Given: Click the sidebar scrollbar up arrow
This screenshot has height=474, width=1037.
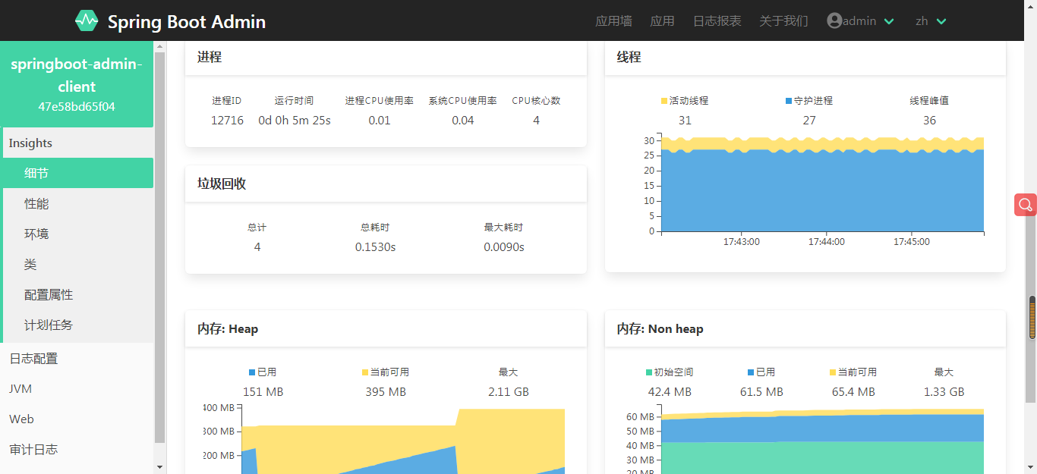Looking at the screenshot, I should 159,47.
